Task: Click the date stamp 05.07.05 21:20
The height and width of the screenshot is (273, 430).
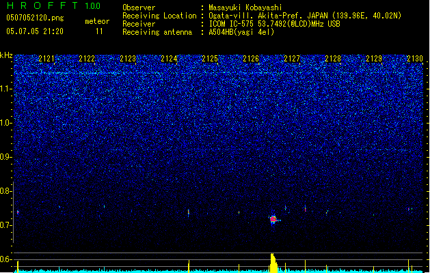Action: (x=35, y=31)
